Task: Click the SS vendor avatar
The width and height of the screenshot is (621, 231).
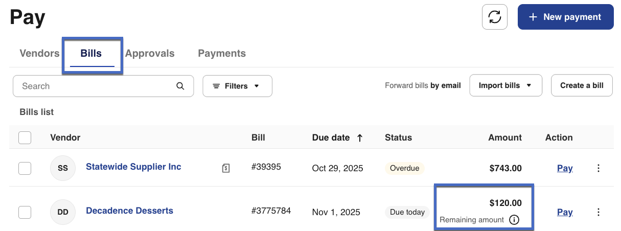Action: (63, 168)
